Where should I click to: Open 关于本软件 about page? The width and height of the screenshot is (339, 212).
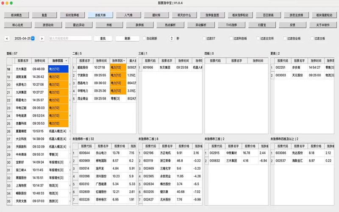pos(324,25)
